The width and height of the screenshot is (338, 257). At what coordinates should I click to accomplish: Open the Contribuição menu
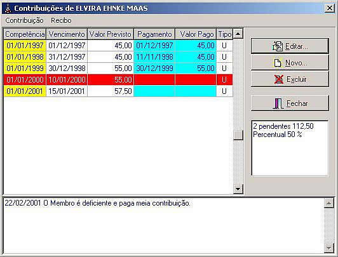tap(24, 20)
